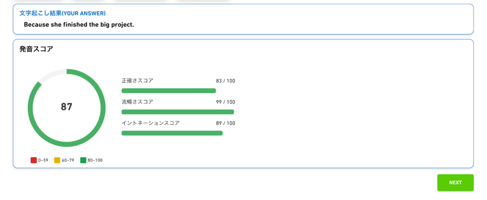Click the 83 / 100 accuracy score value
This screenshot has height=200, width=487.
[x=226, y=81]
